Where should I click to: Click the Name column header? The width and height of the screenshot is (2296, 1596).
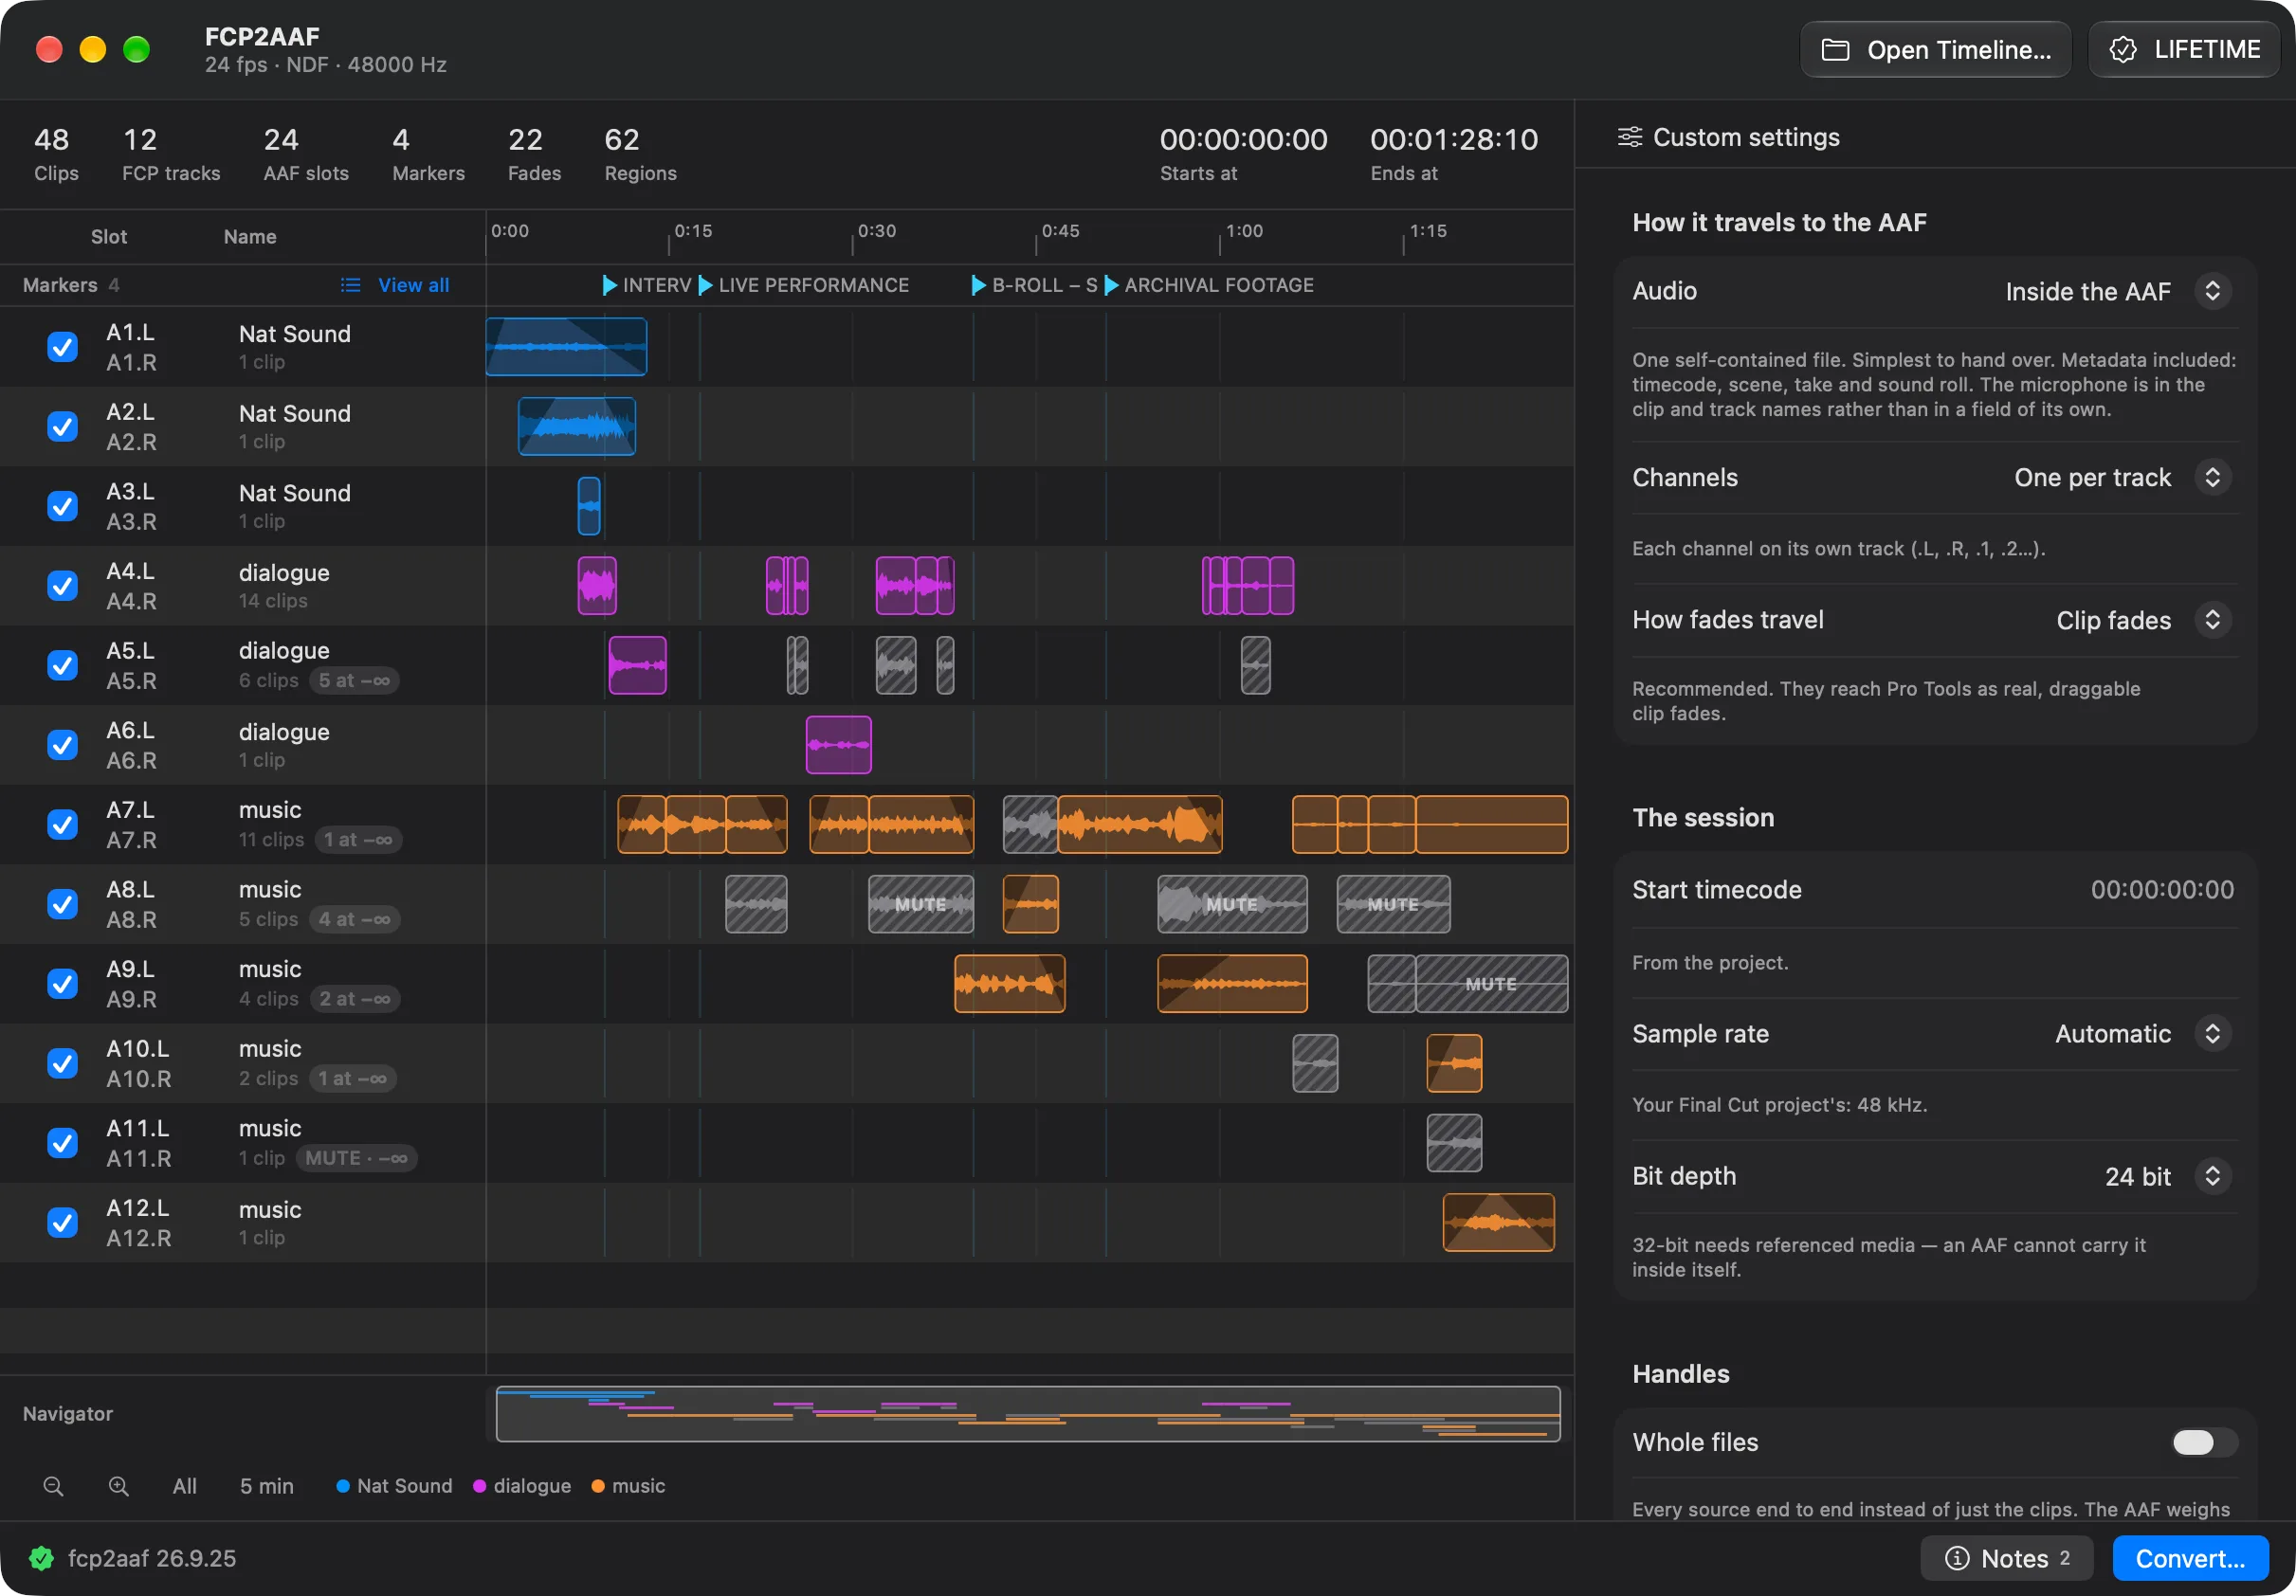[x=250, y=237]
